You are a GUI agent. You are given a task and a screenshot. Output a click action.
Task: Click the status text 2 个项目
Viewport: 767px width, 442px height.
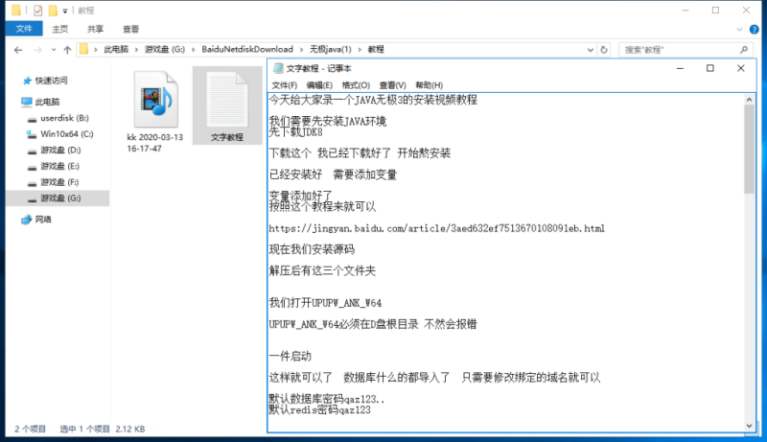tap(30, 429)
